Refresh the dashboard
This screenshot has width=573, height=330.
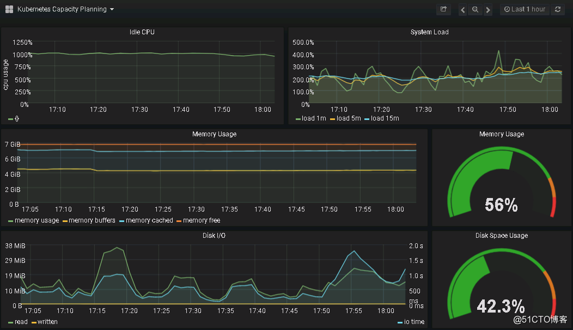(x=558, y=9)
